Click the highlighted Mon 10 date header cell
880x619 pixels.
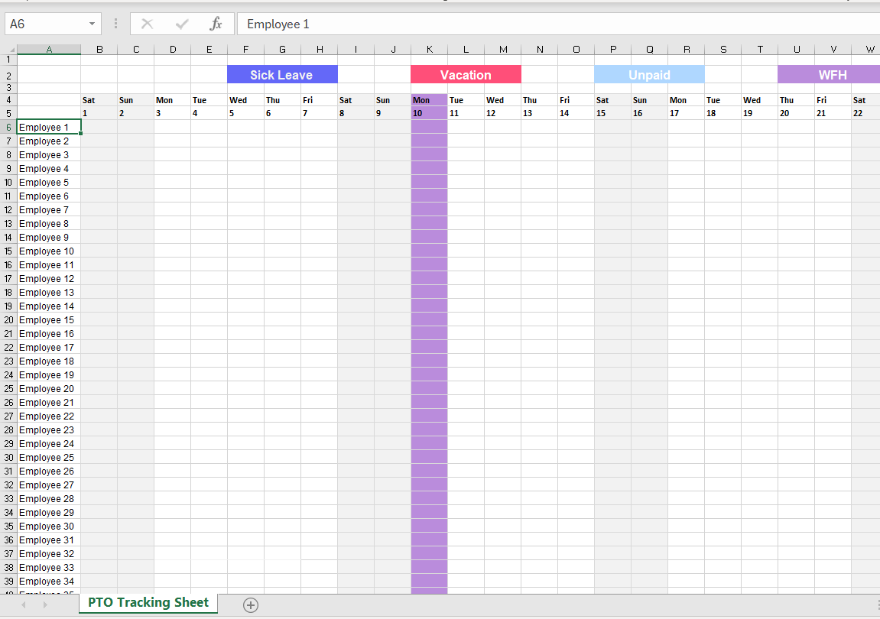tap(429, 113)
